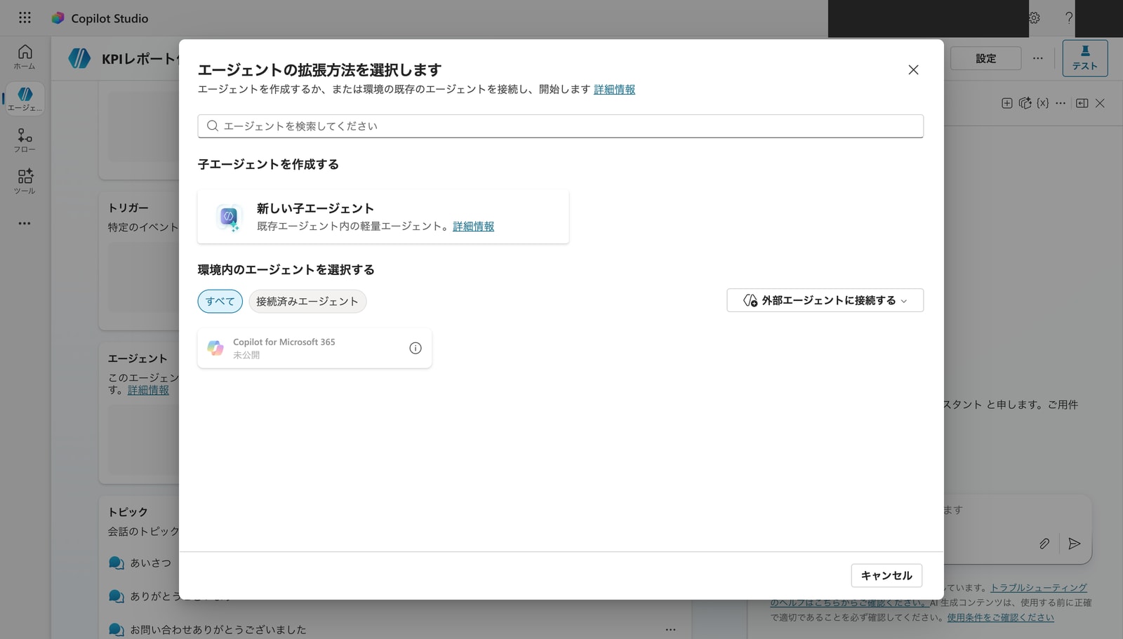Screen dimensions: 1123x639
Task: Open ツール in the left sidebar
Action: click(x=25, y=181)
